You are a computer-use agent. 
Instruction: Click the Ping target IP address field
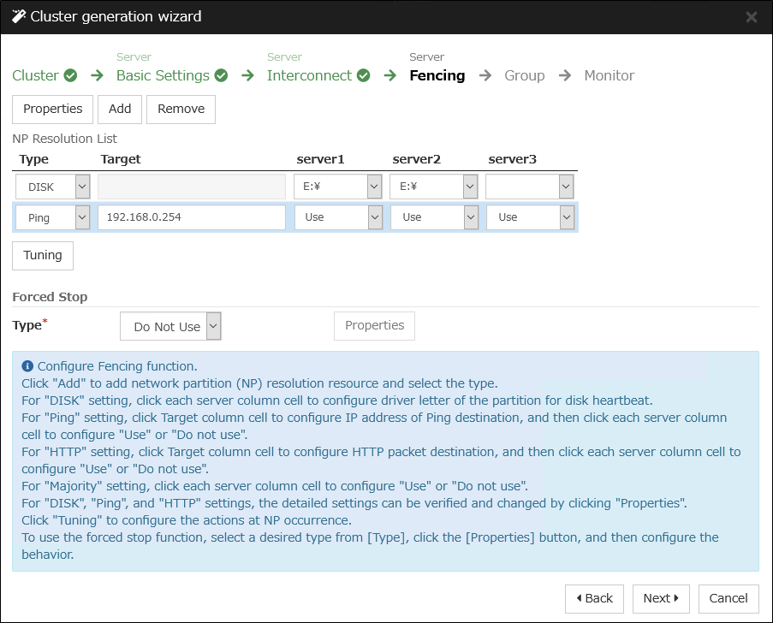(191, 217)
